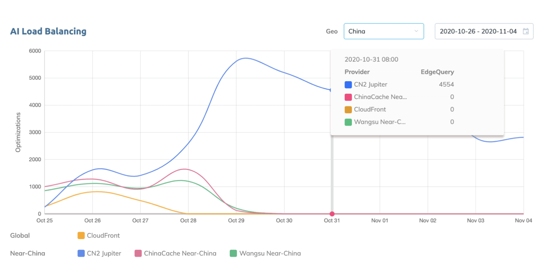Image resolution: width=544 pixels, height=268 pixels.
Task: Click the AI Load Balancing heading
Action: 48,31
